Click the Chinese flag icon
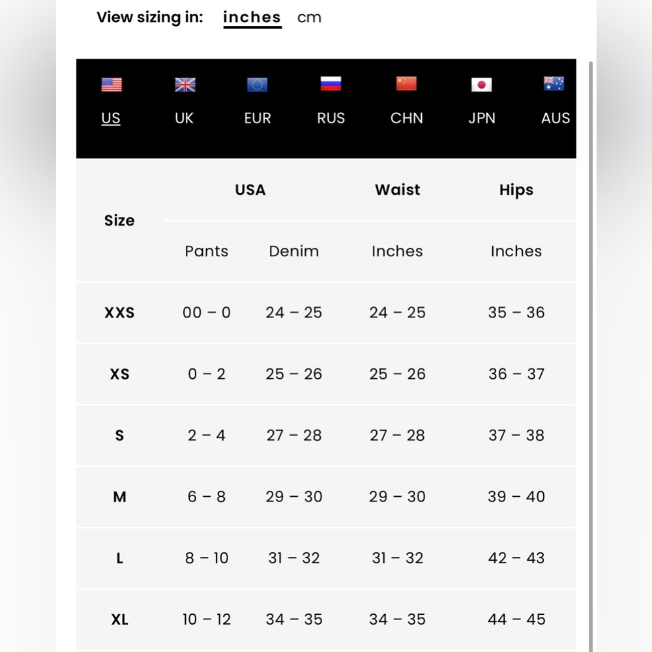This screenshot has height=652, width=652. 406,84
